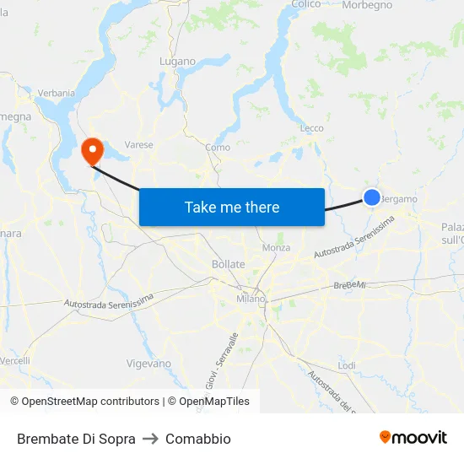Click the Vigevano city label
Image resolution: width=464 pixels, height=464 pixels.
click(148, 364)
